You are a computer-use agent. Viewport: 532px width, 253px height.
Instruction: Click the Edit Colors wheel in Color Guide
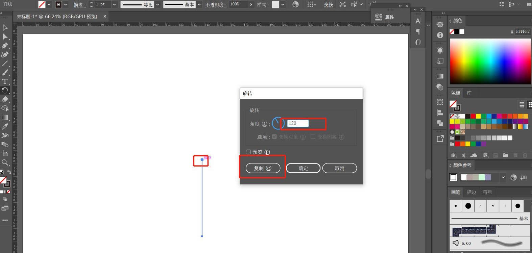tap(513, 177)
